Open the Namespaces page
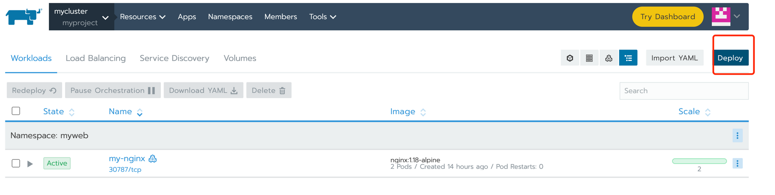 click(230, 17)
